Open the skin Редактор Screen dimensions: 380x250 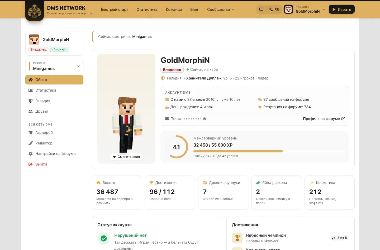(54, 143)
